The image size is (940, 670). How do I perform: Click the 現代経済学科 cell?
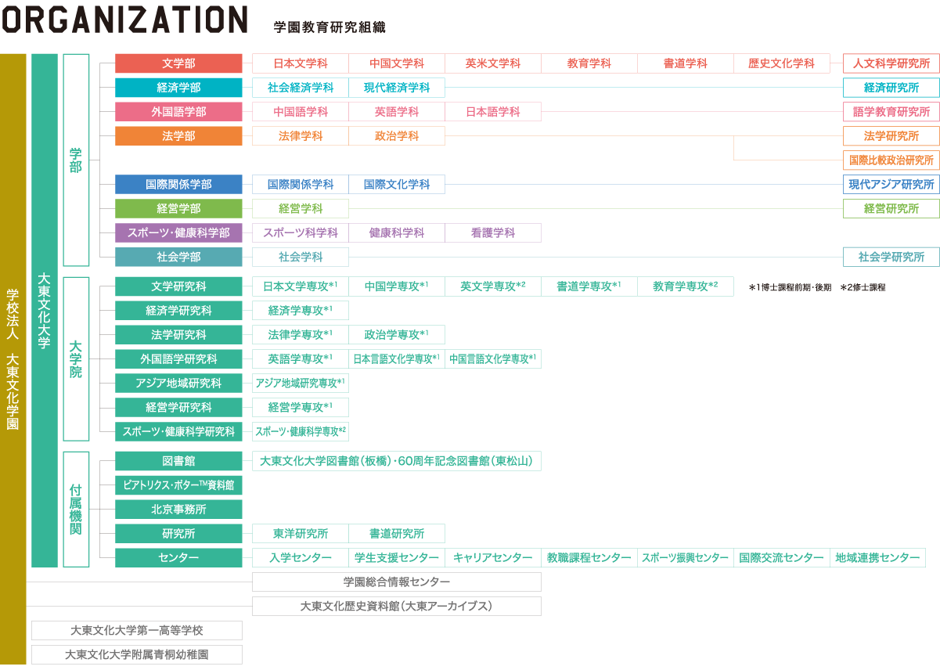coord(397,88)
